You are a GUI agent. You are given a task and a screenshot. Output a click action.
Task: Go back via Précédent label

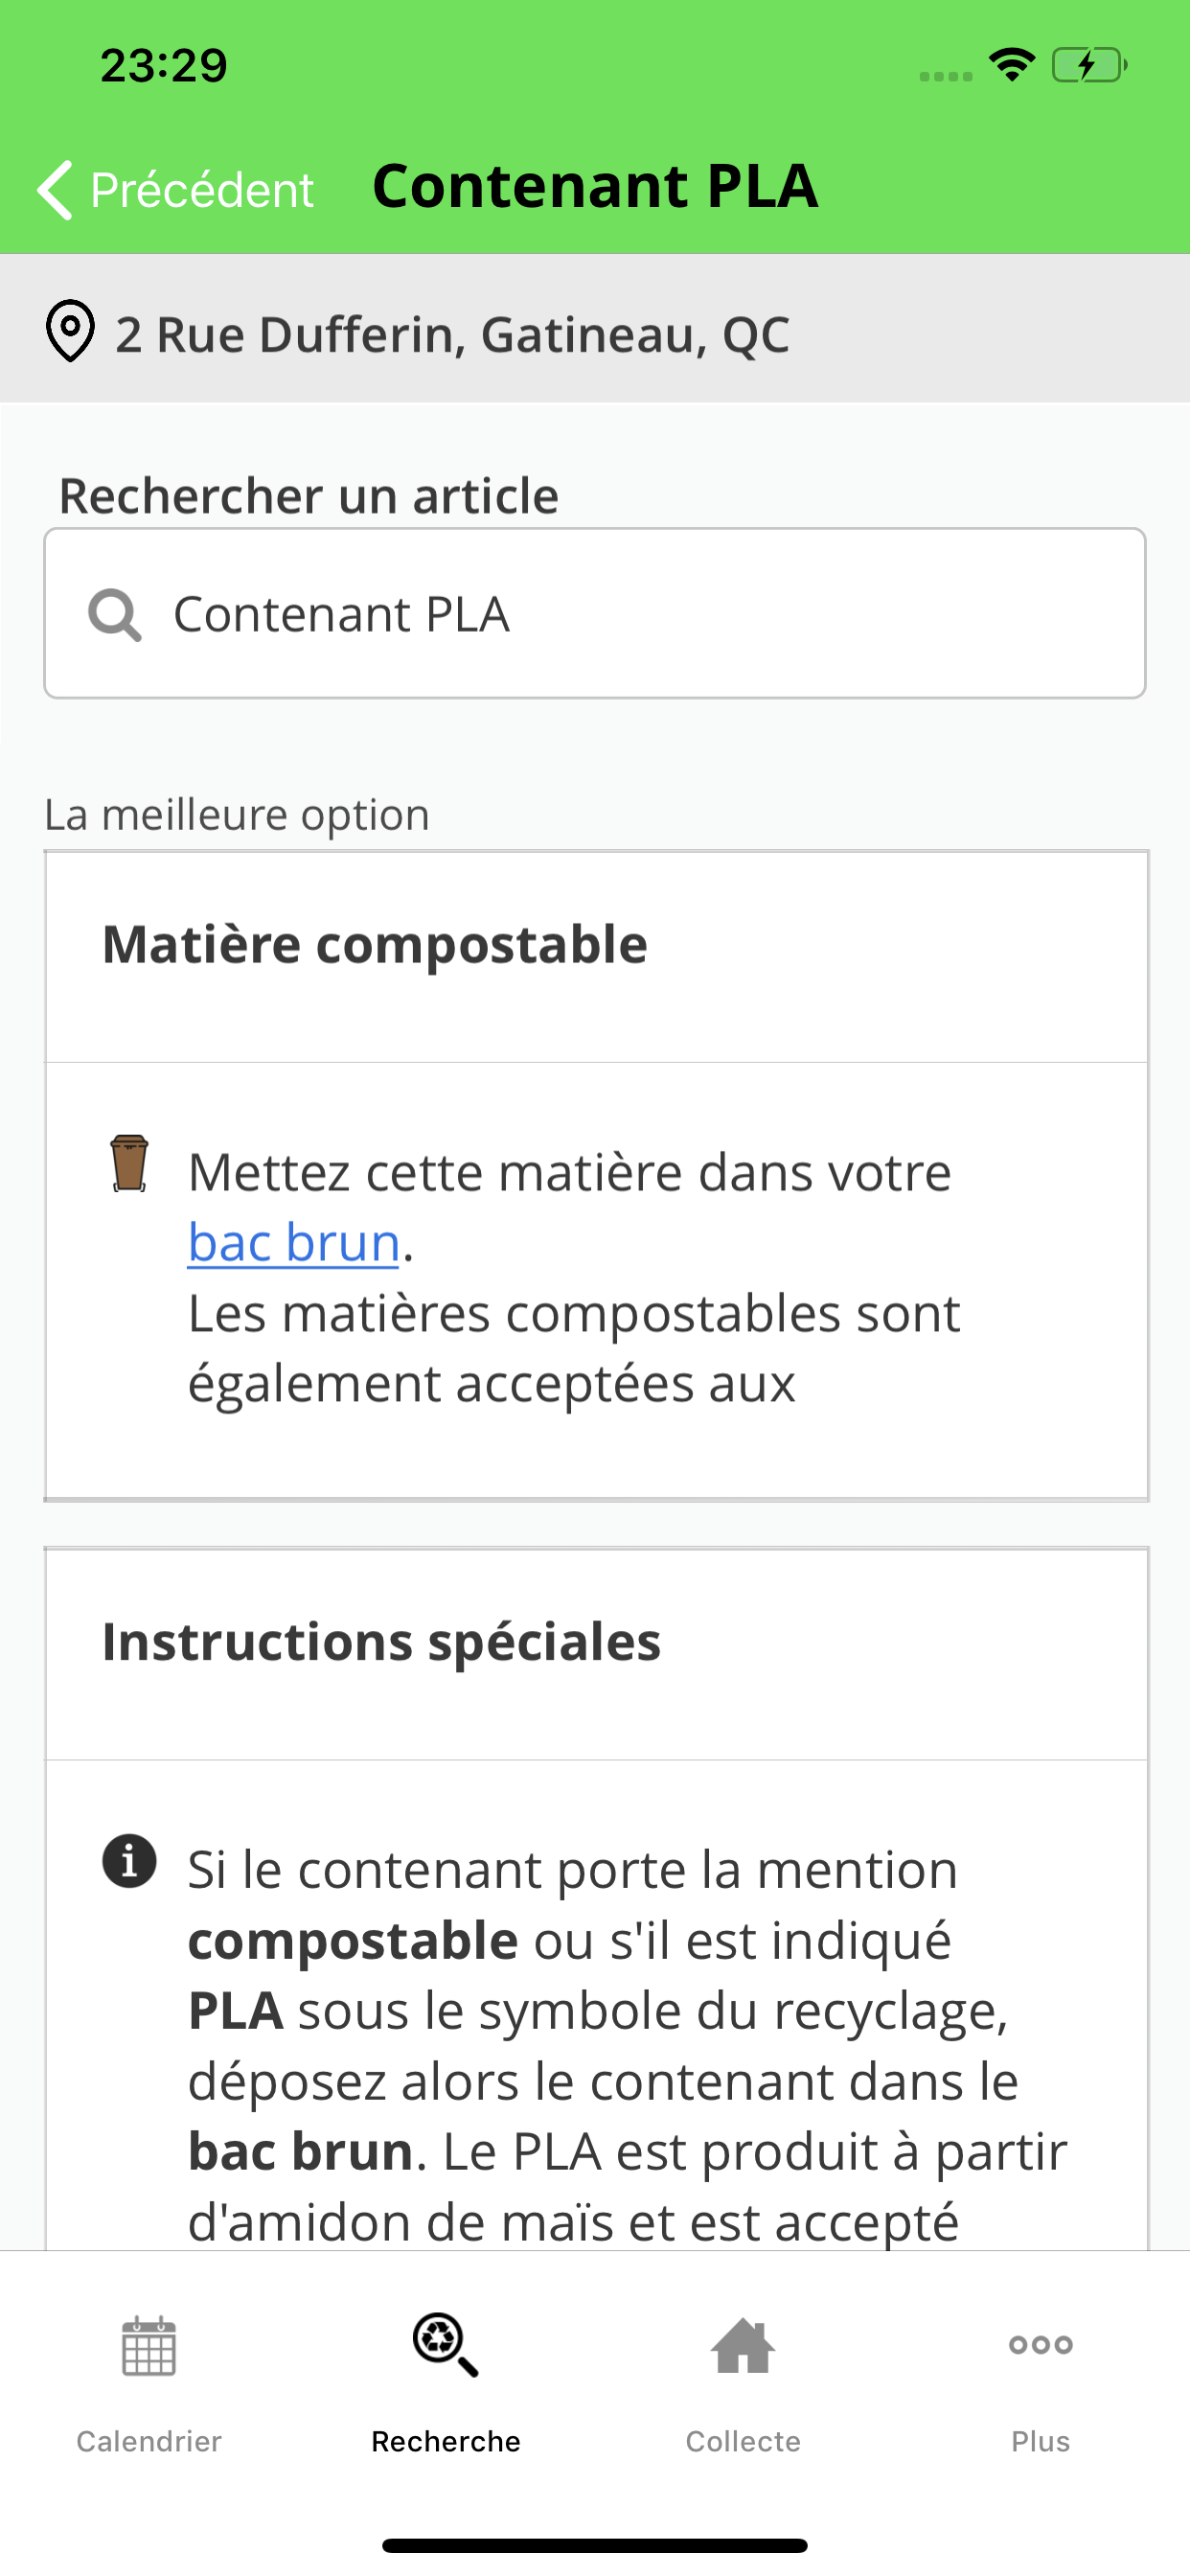201,189
